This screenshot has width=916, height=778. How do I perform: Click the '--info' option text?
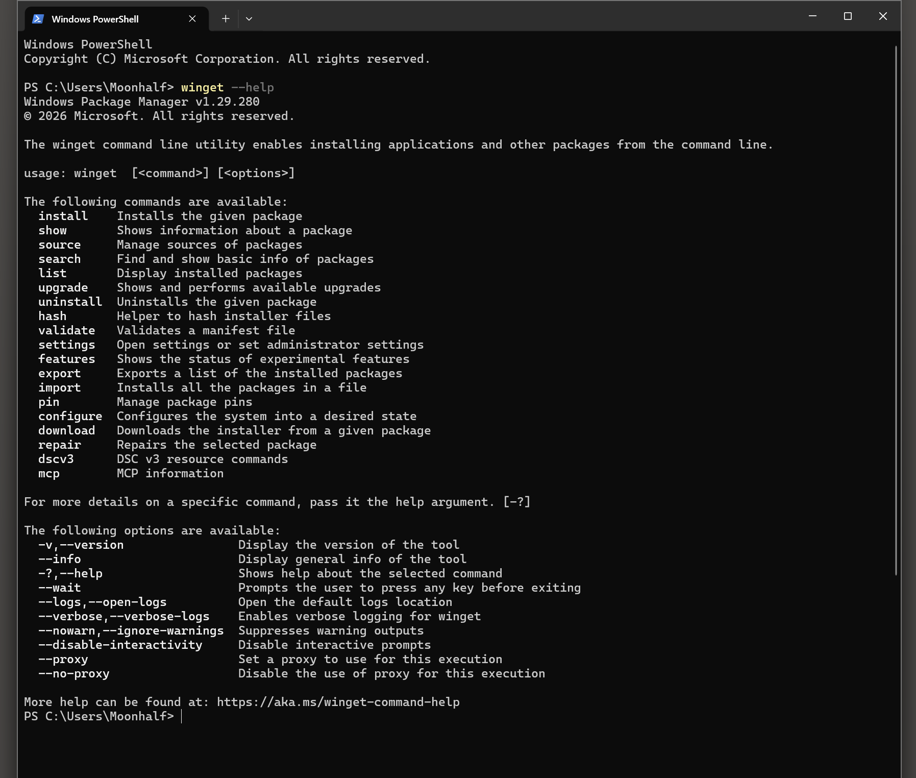pos(60,559)
